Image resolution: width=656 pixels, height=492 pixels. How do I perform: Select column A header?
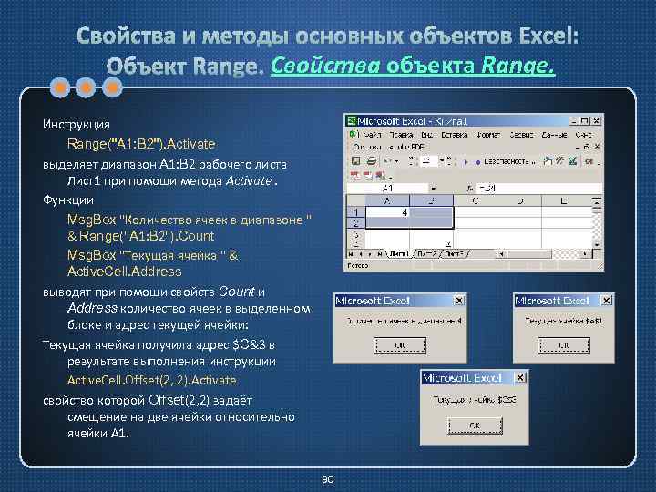tap(387, 200)
